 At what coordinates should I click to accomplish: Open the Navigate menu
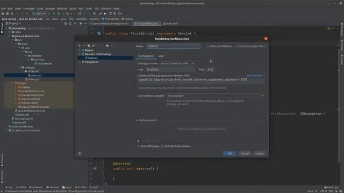[28, 9]
